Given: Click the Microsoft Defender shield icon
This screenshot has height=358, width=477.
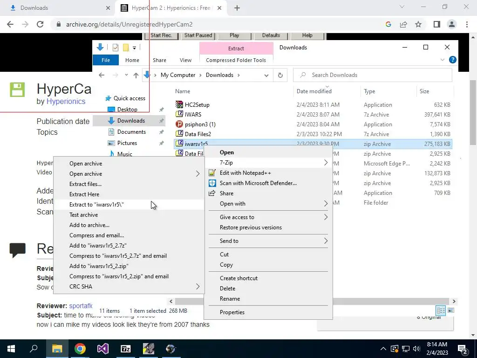Looking at the screenshot, I should pos(212,183).
